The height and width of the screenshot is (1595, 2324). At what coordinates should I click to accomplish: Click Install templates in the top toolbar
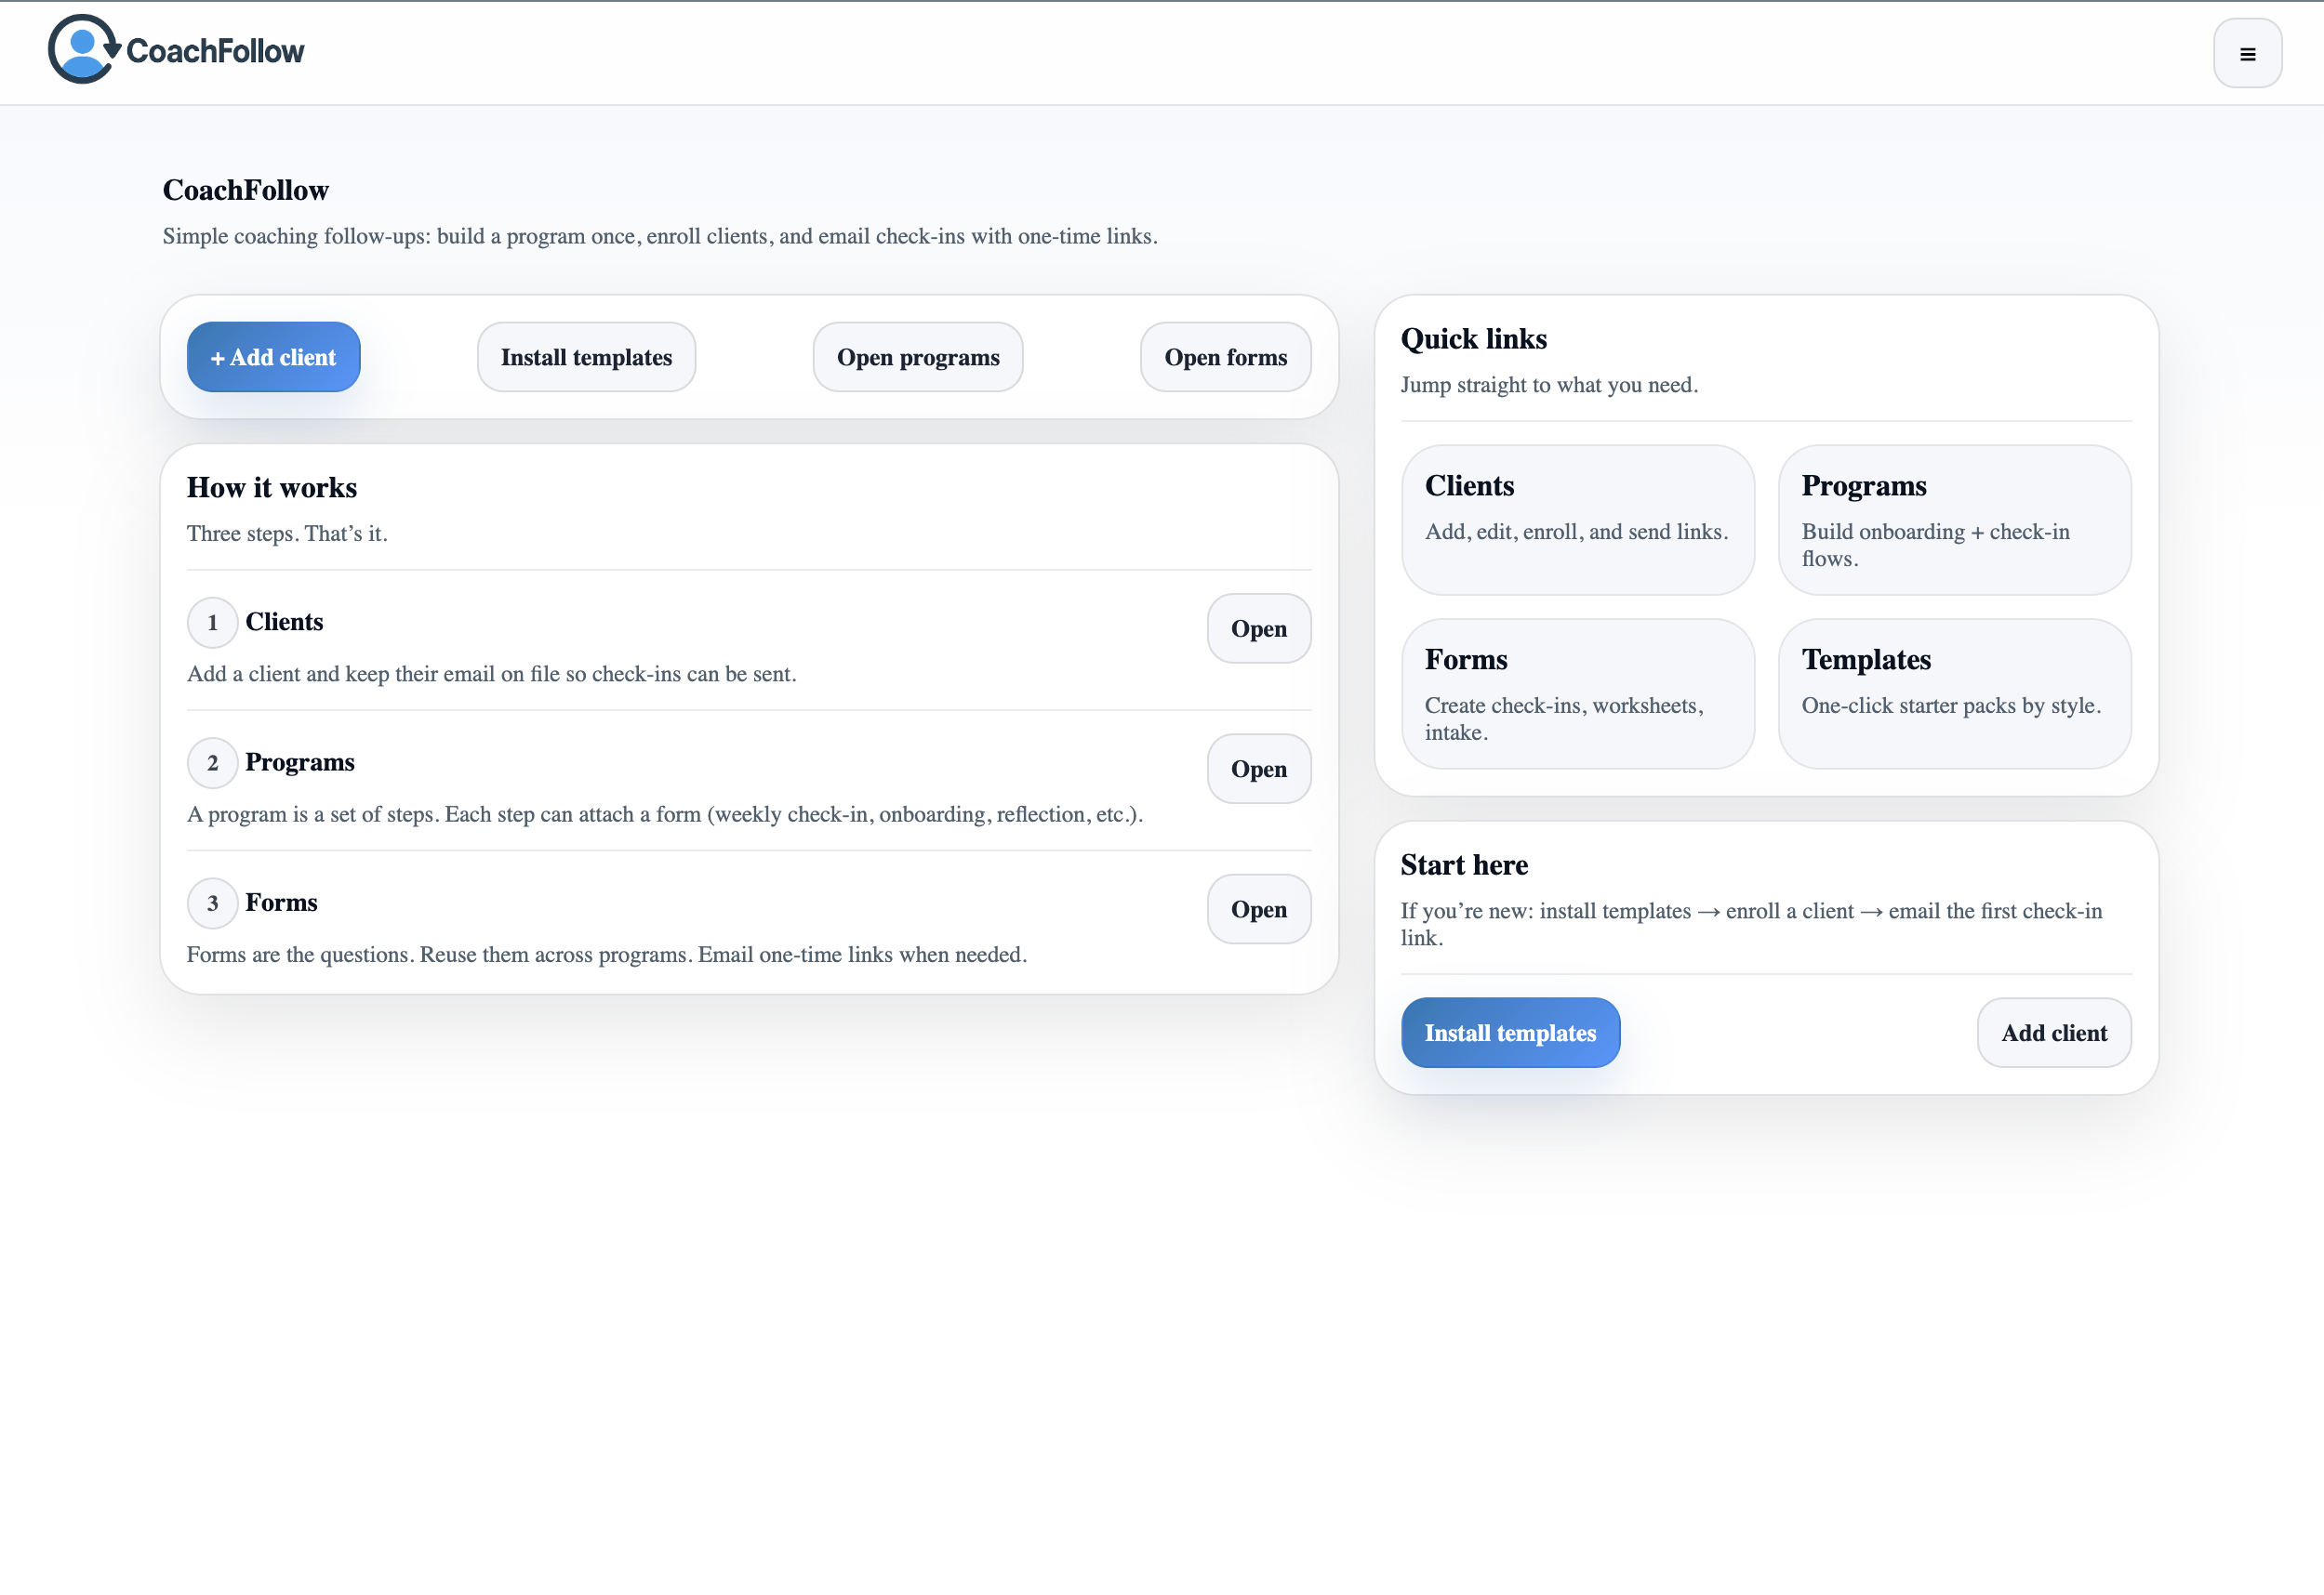[x=586, y=357]
